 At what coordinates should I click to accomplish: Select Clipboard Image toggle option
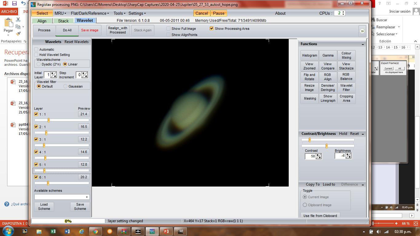pyautogui.click(x=305, y=205)
